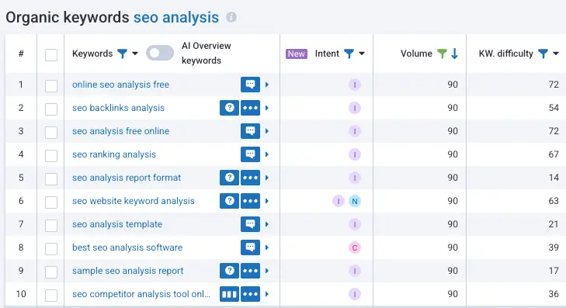The height and width of the screenshot is (308, 566).
Task: Open keyword seo competitor analysis tool onl...
Action: pyautogui.click(x=141, y=294)
